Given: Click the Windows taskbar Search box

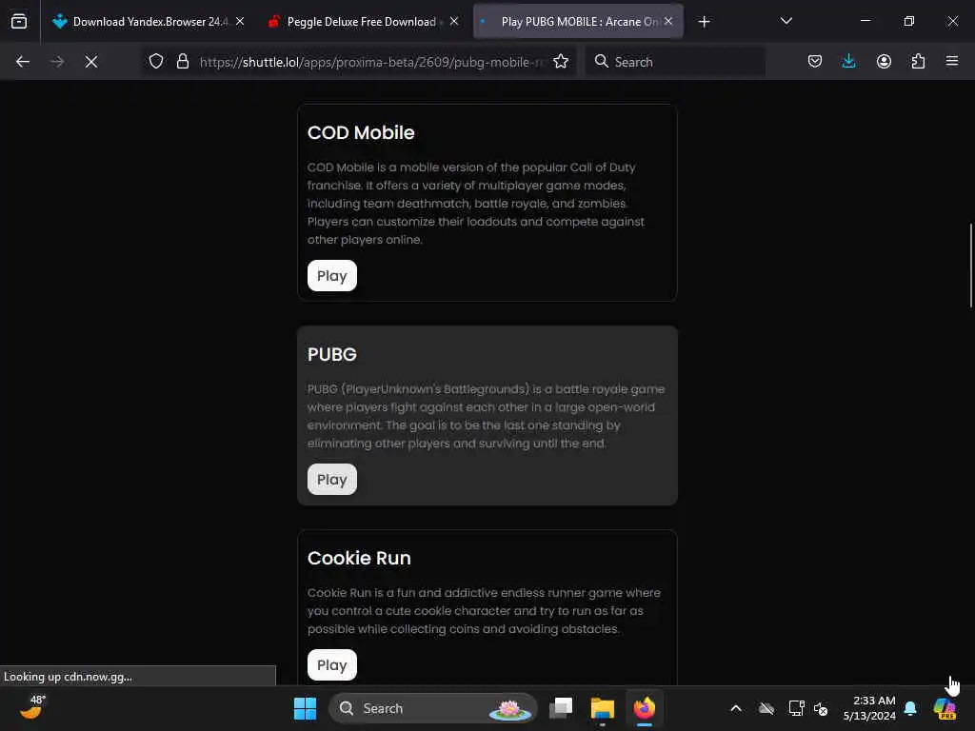Looking at the screenshot, I should pos(433,708).
